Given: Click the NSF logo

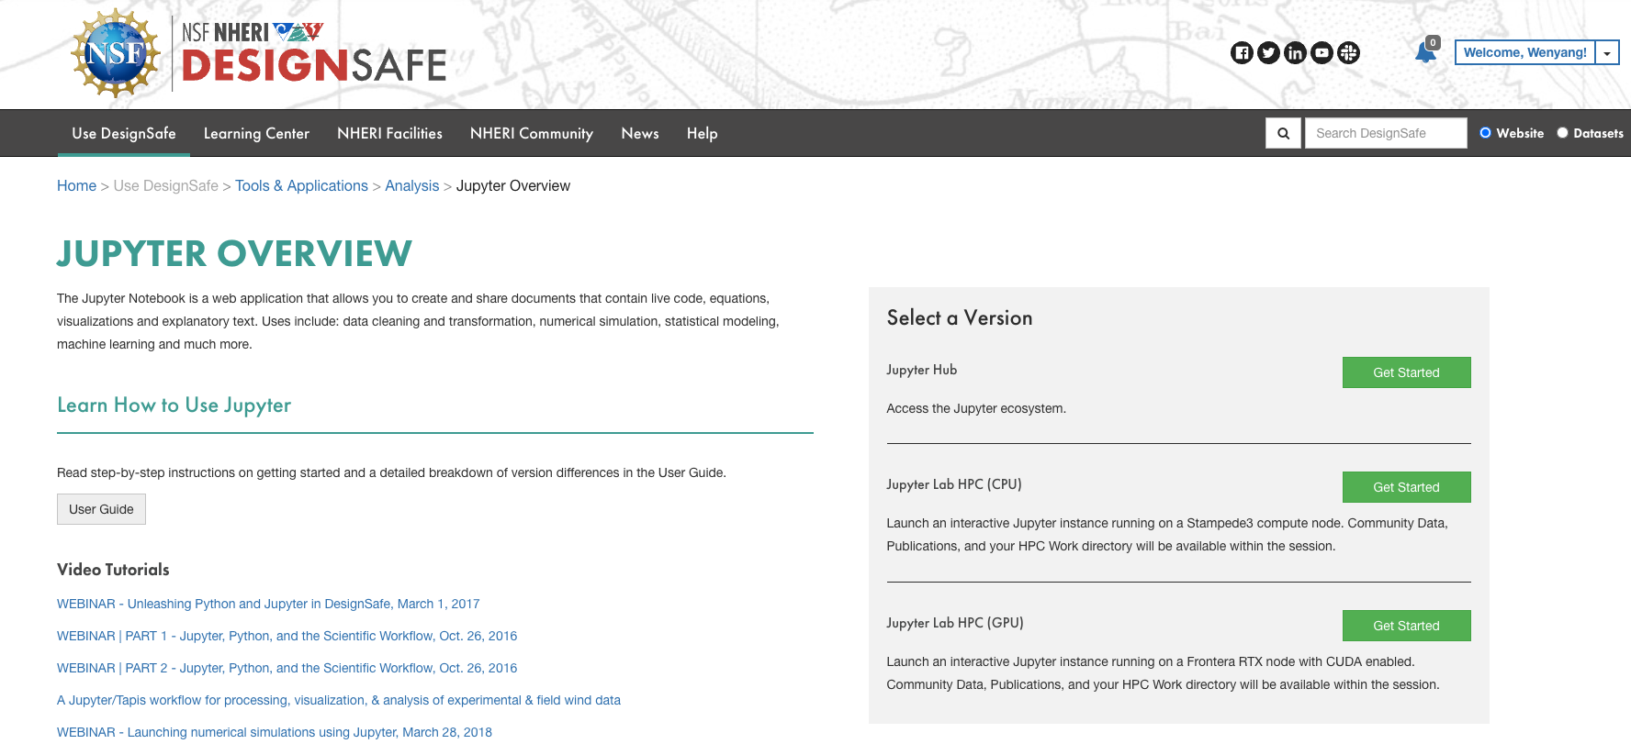Looking at the screenshot, I should pyautogui.click(x=116, y=53).
